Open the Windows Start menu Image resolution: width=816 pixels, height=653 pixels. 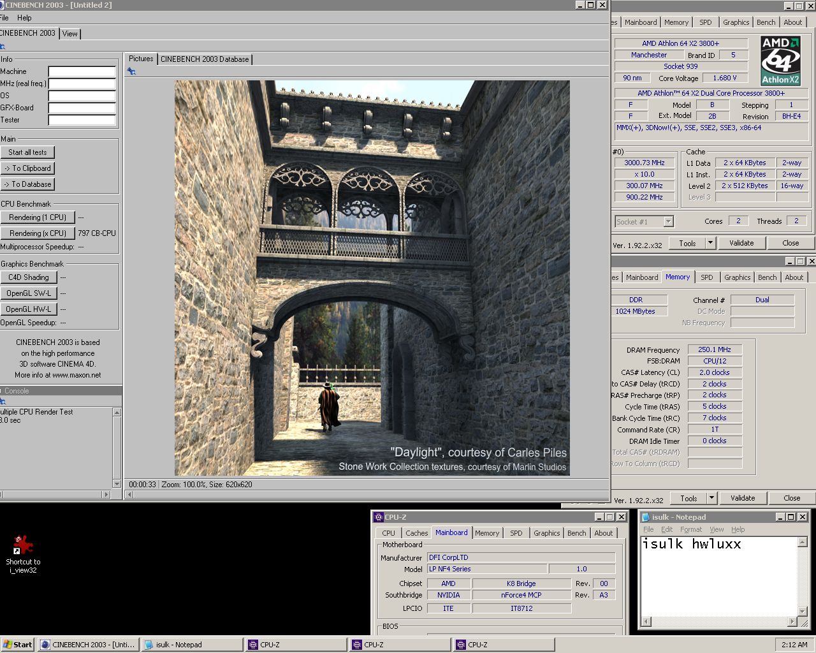(x=18, y=645)
